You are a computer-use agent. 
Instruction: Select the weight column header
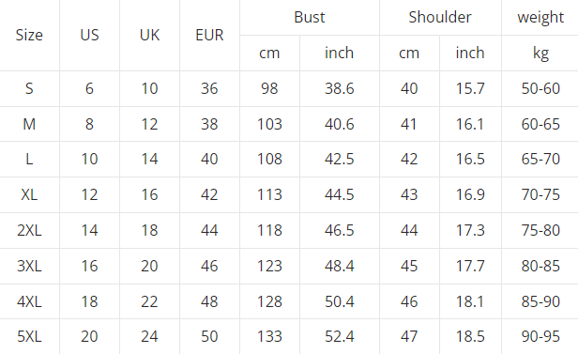click(540, 17)
